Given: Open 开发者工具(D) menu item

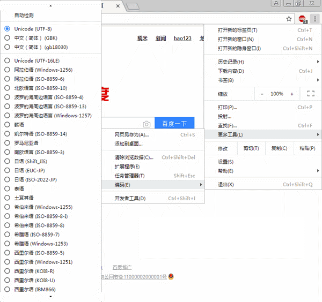Looking at the screenshot, I should [153, 199].
